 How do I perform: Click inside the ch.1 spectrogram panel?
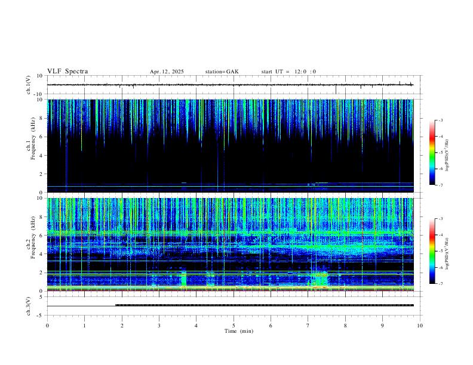[231, 146]
